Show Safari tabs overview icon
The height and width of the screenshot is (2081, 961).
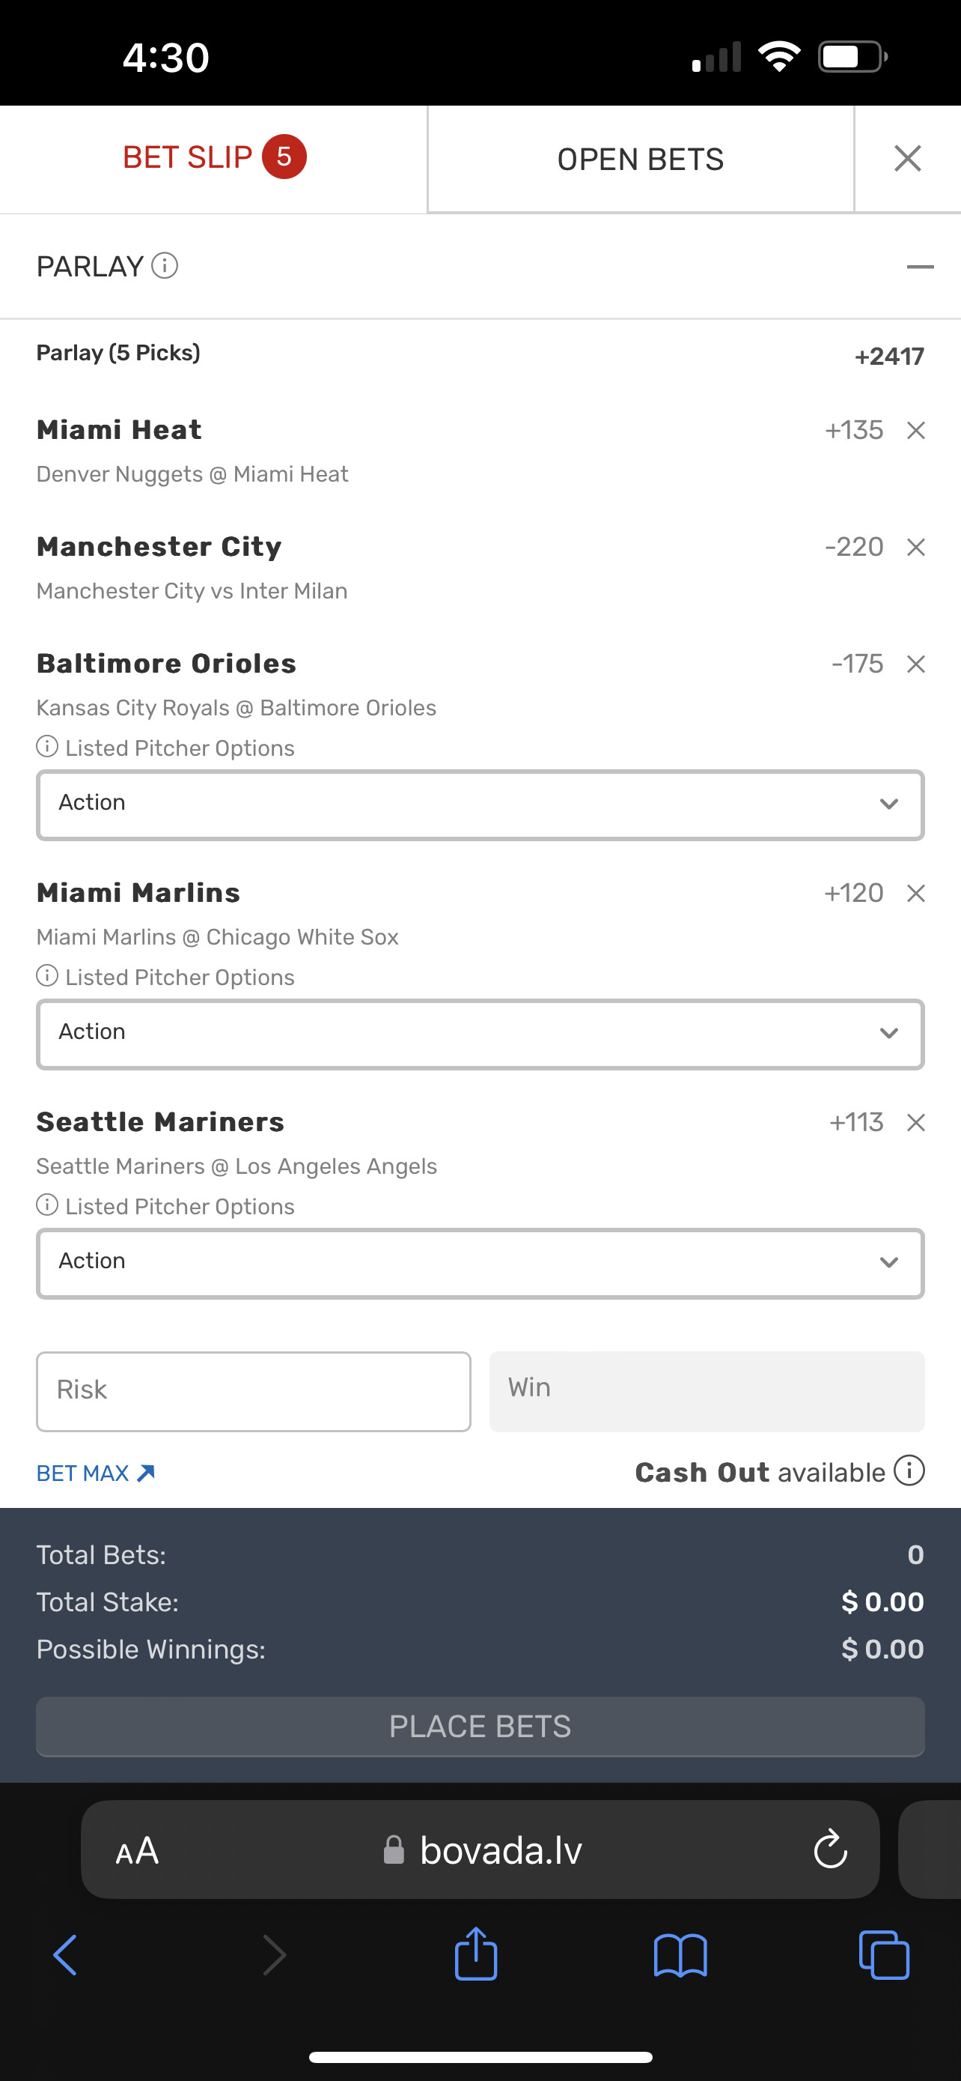[x=884, y=1955]
